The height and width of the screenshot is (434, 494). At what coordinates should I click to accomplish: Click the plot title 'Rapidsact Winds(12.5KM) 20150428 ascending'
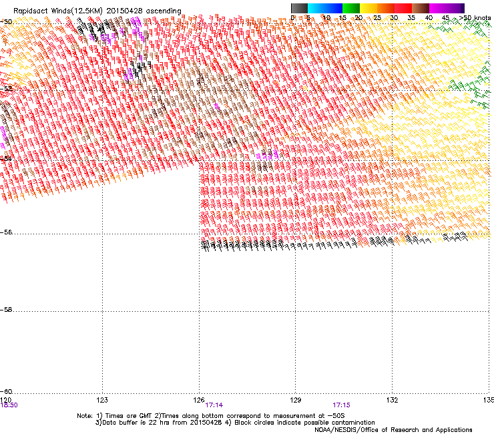point(97,11)
